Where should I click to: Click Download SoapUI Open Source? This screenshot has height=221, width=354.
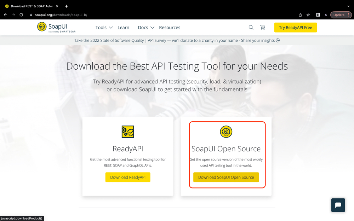(226, 177)
